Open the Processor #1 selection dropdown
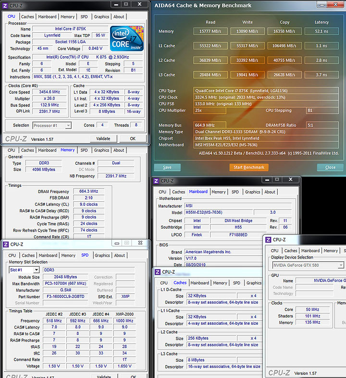Viewport: 346px width, 378px height. tap(68, 125)
